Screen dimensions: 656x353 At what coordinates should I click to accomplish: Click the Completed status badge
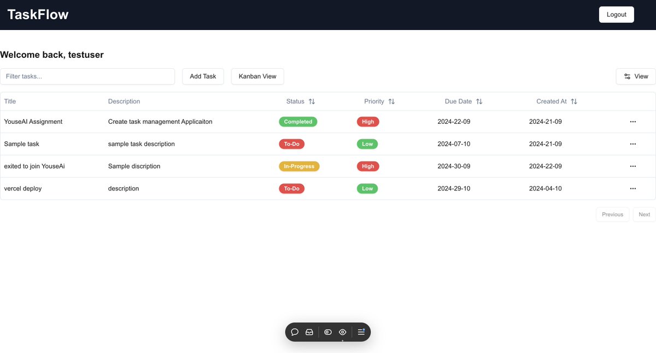click(x=298, y=122)
